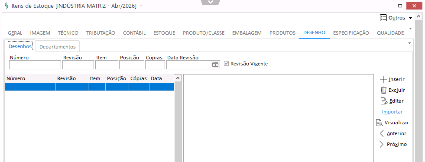Click the Item input field
425x162 pixels.
point(107,65)
